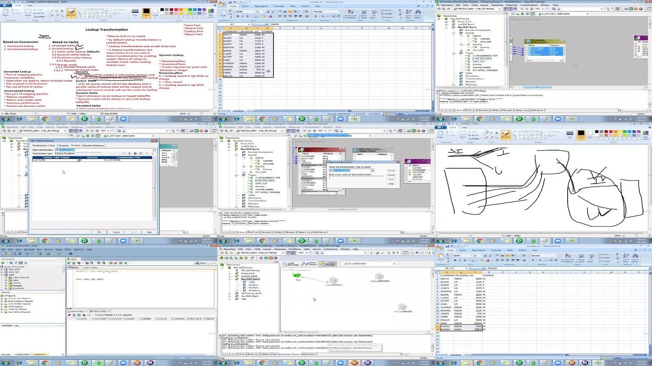Open Size options in the Untitled Paint window
The width and height of the screenshot is (652, 366).
coord(570,134)
